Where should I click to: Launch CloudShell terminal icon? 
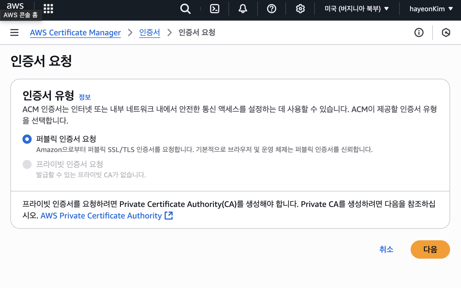215,9
